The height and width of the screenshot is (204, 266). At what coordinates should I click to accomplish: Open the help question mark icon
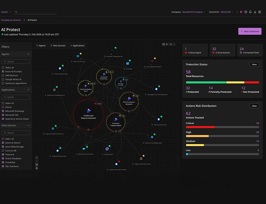click(246, 12)
